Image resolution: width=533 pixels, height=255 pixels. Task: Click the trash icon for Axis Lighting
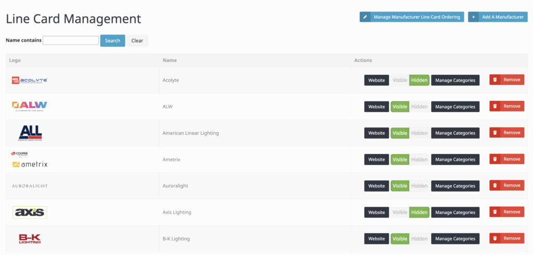coord(495,212)
